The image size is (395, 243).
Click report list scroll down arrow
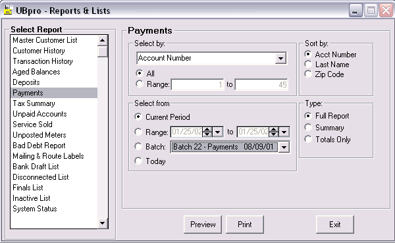coord(103,223)
